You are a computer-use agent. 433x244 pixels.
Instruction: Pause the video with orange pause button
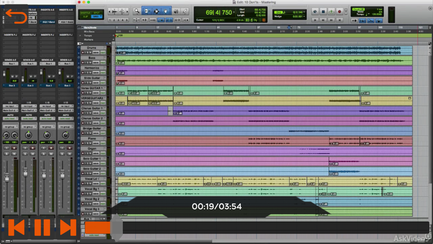[x=42, y=228]
